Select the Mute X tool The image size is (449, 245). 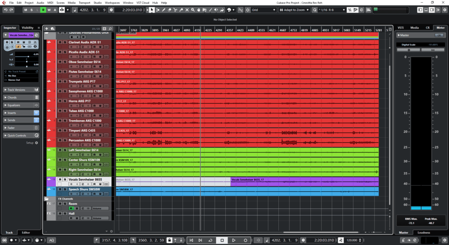(187, 10)
